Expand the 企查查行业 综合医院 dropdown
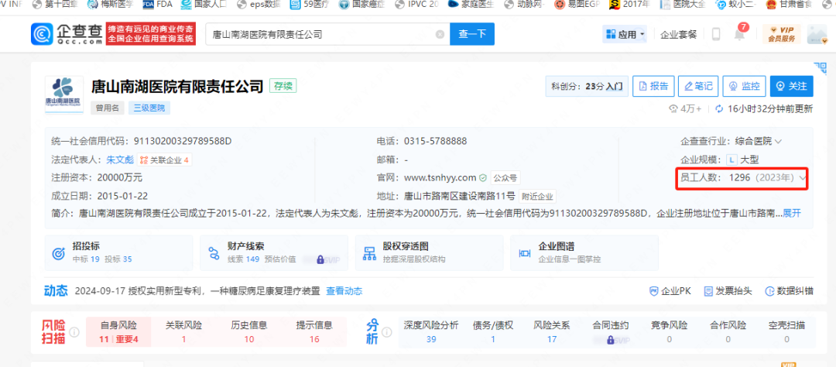This screenshot has width=836, height=367. [778, 141]
